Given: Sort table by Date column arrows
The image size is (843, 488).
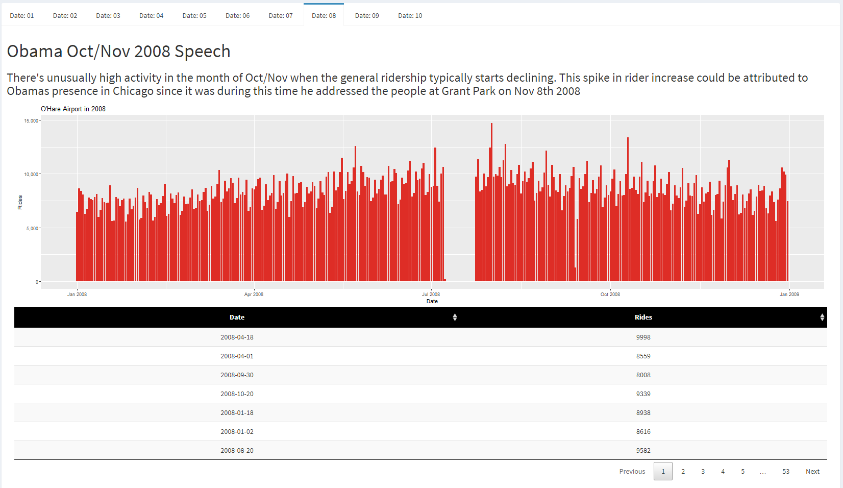Looking at the screenshot, I should point(455,318).
